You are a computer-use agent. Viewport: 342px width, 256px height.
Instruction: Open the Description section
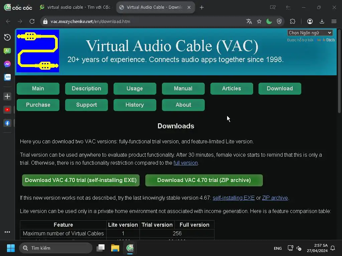pyautogui.click(x=87, y=89)
